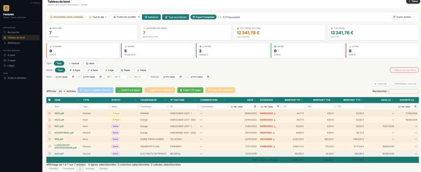Sort by the FOURNISSEUR column header
The width and height of the screenshot is (421, 172).
point(153,100)
